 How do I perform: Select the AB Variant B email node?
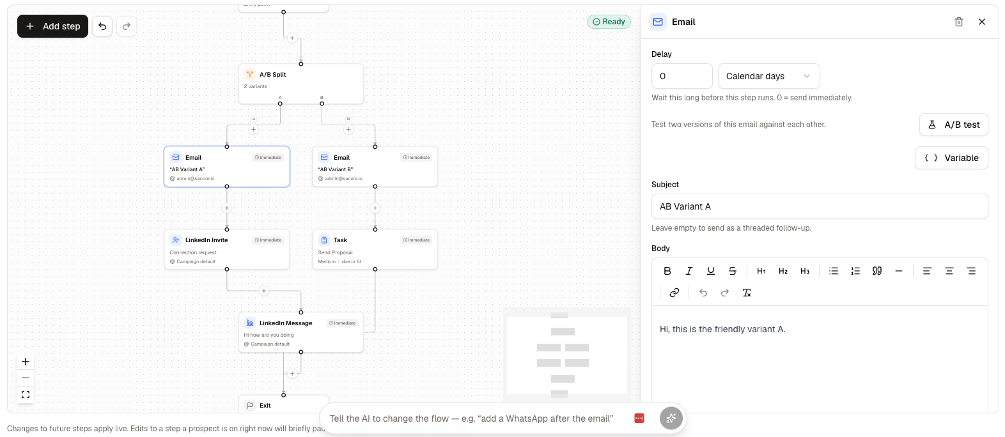[x=375, y=167]
